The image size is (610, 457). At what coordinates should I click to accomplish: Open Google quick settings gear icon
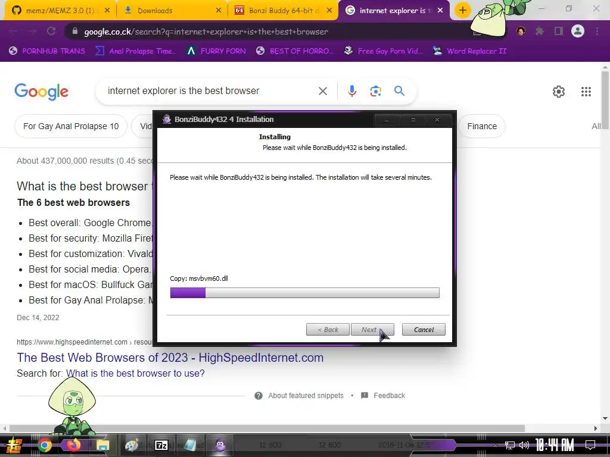tap(559, 91)
